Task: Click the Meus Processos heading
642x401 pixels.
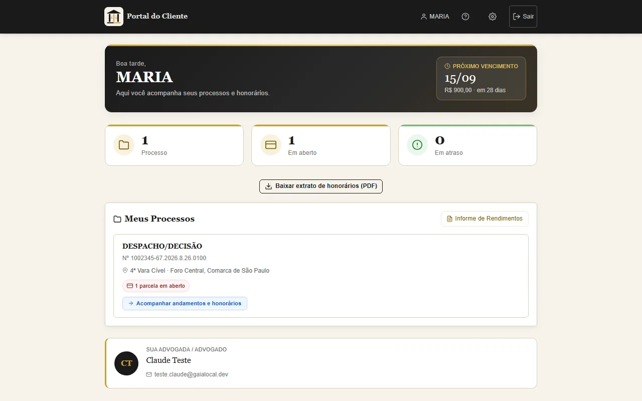Action: point(159,219)
